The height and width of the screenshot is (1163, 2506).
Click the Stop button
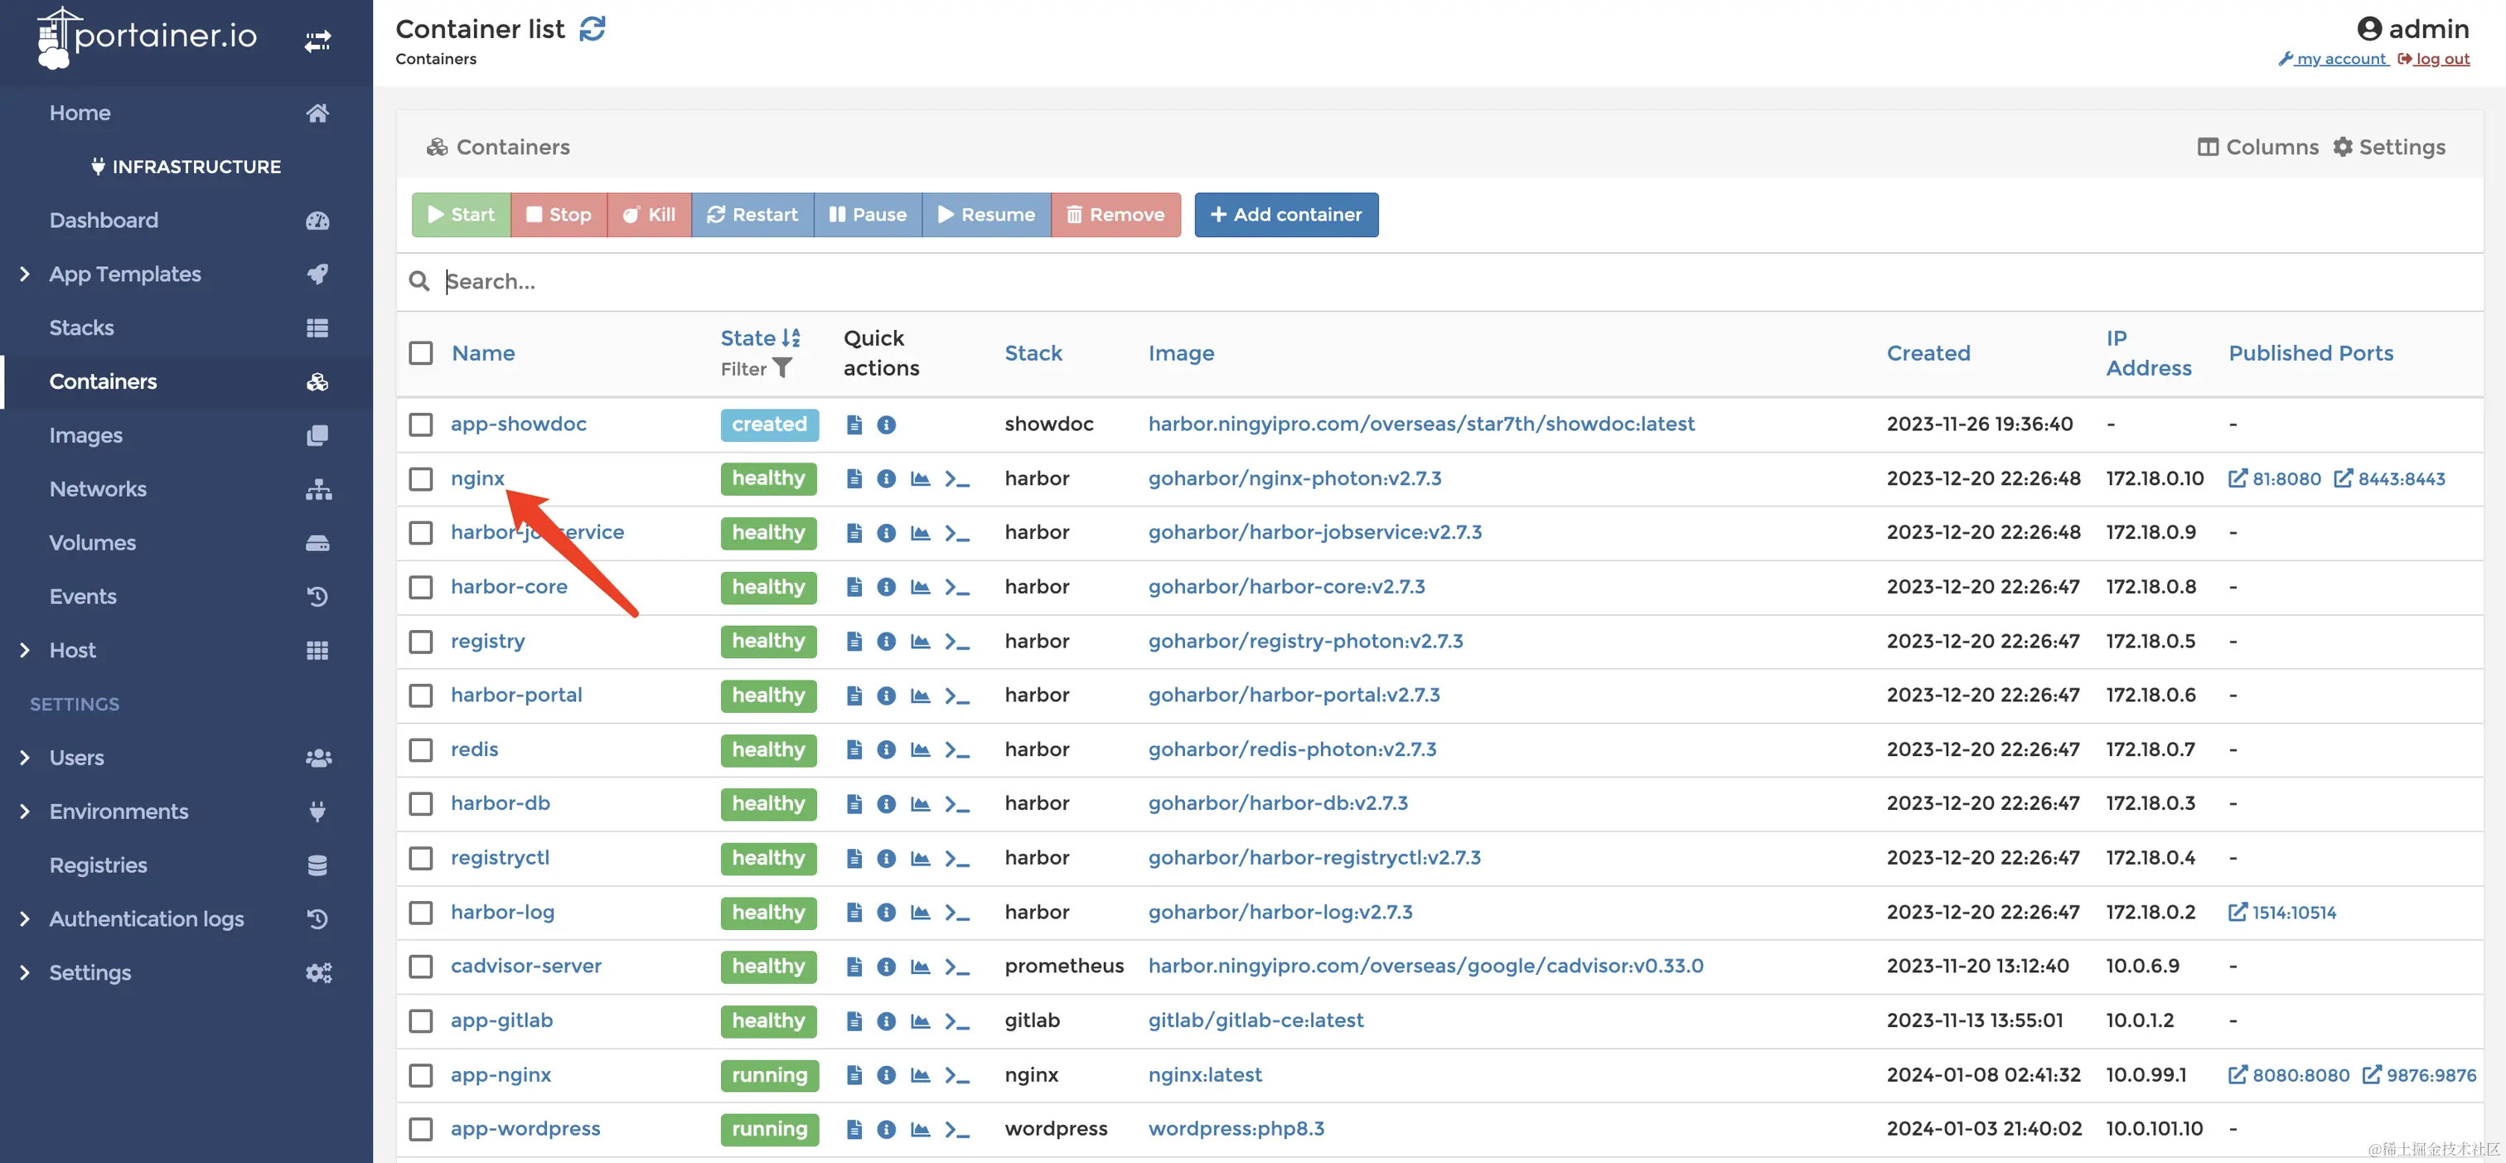[x=559, y=215]
